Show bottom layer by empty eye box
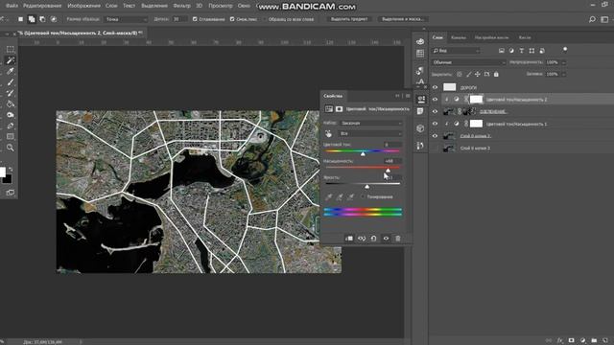The width and height of the screenshot is (614, 345). coord(435,149)
